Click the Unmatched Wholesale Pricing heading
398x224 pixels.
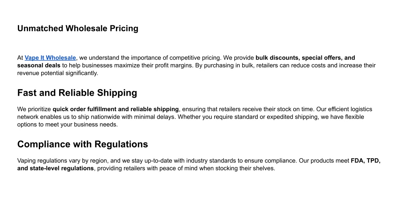78,28
